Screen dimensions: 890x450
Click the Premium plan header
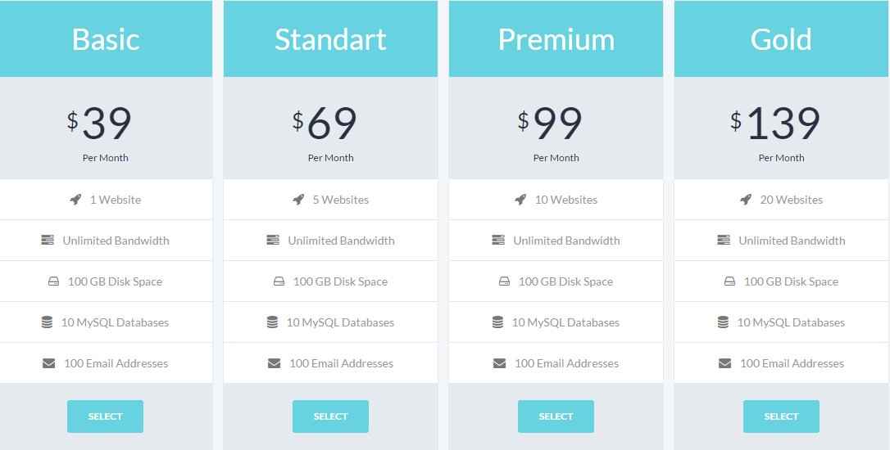pos(556,39)
